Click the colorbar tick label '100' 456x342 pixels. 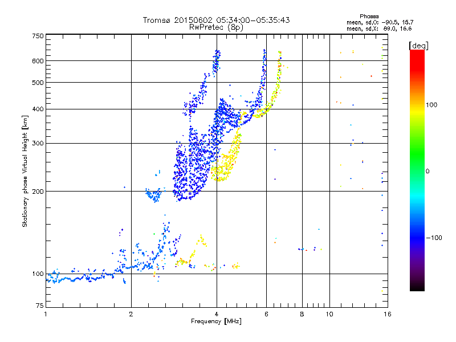pyautogui.click(x=431, y=105)
